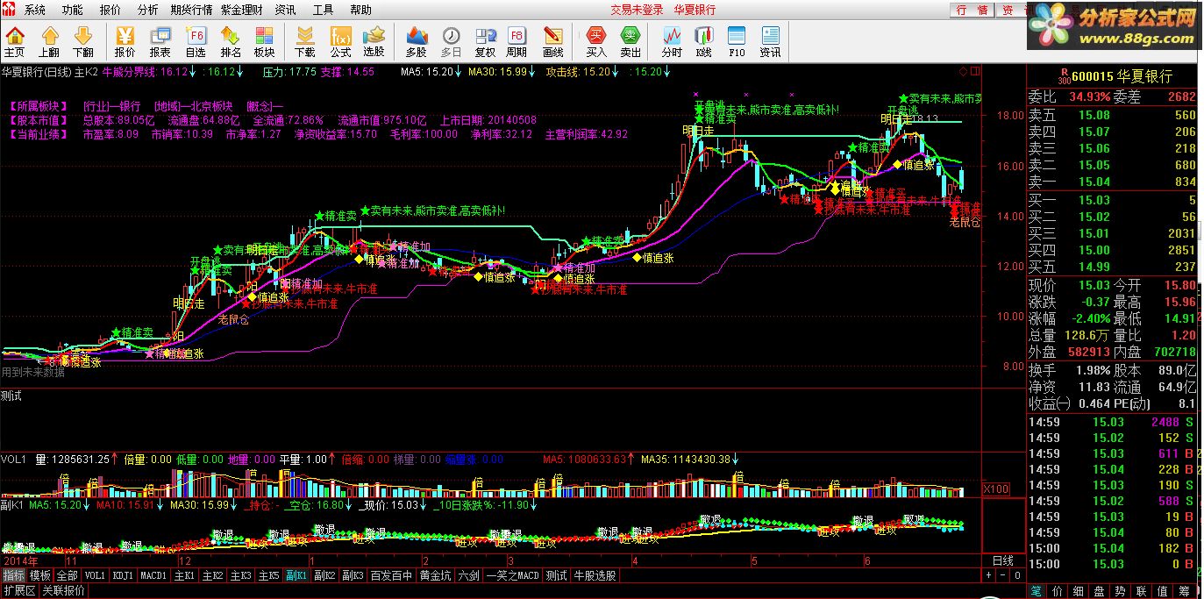Click the 上翻 page-up arrow icon

[48, 41]
